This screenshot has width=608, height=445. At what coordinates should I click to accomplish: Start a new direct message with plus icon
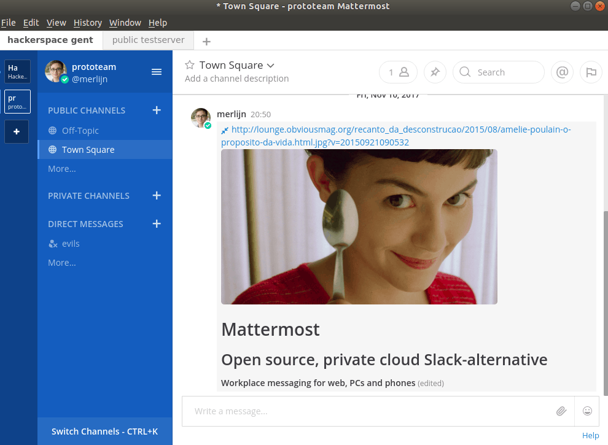(x=157, y=223)
